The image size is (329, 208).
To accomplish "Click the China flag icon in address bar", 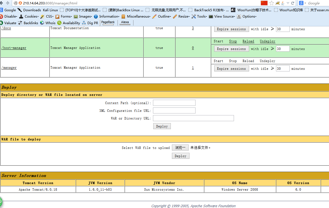I will tap(264, 3).
